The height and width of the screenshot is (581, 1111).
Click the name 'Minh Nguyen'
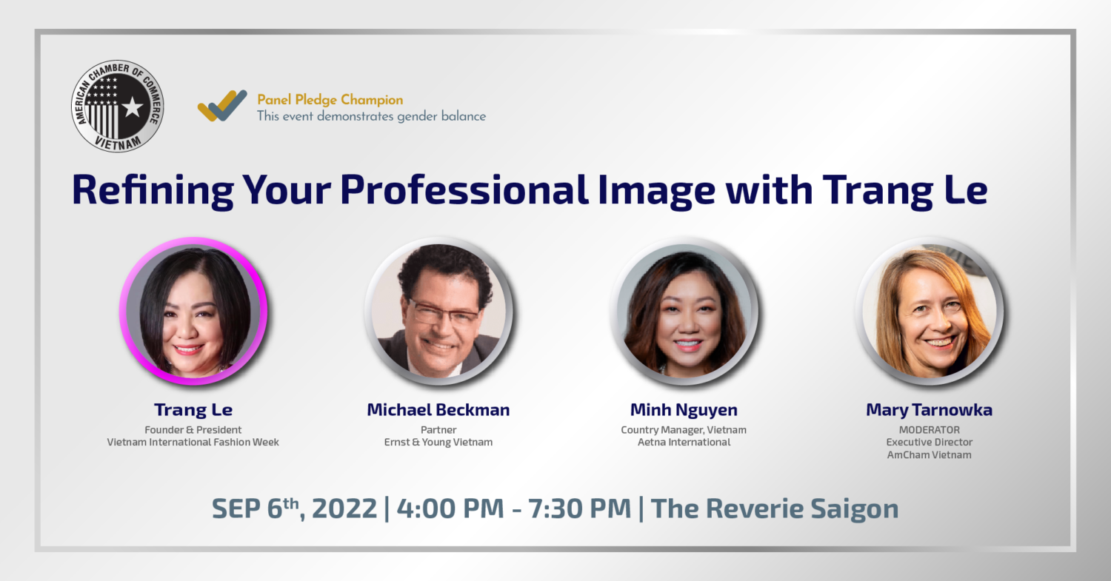click(684, 410)
